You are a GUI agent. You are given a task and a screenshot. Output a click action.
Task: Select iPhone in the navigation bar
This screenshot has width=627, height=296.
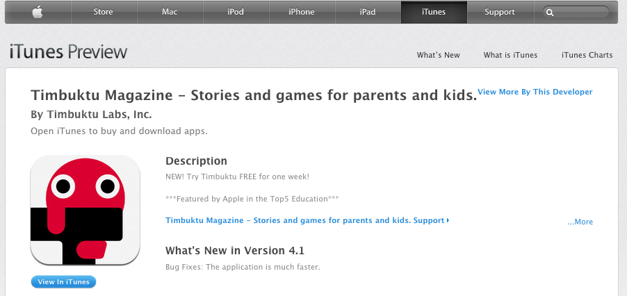[x=302, y=12]
